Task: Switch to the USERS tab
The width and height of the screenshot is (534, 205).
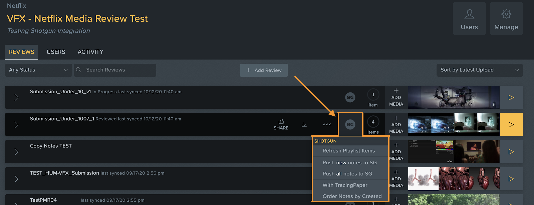Action: coord(56,52)
